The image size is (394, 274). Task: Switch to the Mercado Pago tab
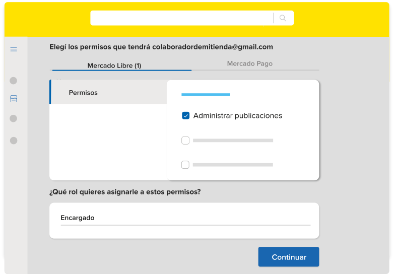[x=250, y=63]
